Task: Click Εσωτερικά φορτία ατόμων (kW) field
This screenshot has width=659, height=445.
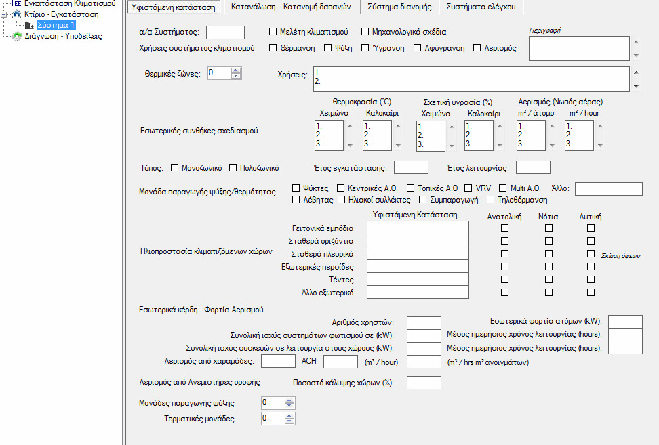Action: [x=625, y=322]
